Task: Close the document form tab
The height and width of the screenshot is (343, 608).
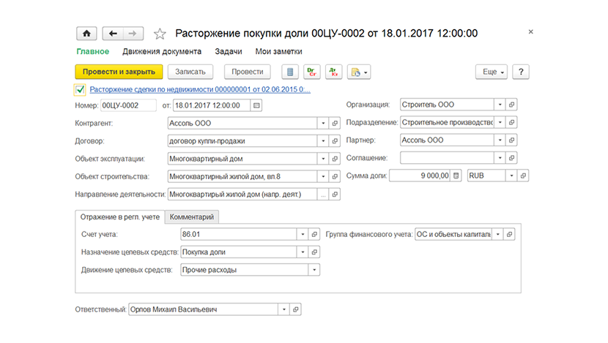Action: [x=531, y=31]
